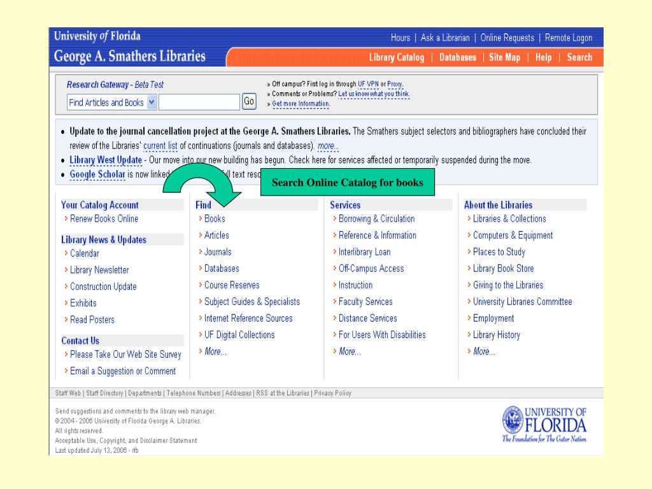The width and height of the screenshot is (652, 489).
Task: Open Giving to the Libraries link
Action: pos(508,285)
